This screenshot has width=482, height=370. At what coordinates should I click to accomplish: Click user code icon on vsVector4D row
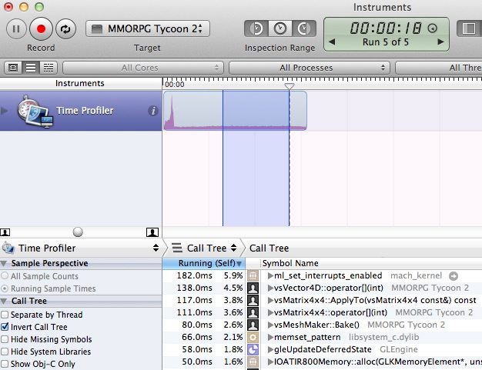click(253, 288)
